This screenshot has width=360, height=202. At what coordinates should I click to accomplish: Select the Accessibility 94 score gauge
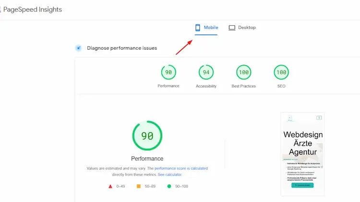point(206,72)
